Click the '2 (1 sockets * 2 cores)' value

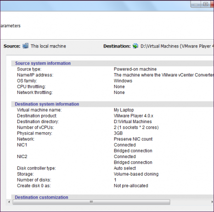pos(136,128)
